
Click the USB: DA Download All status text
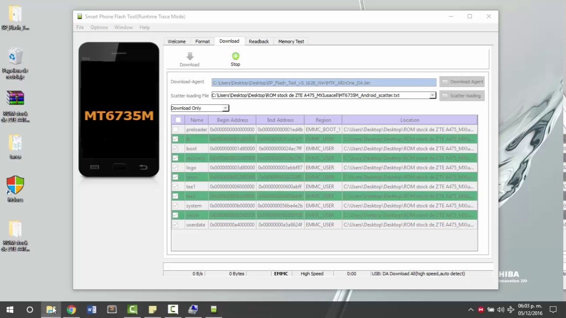pyautogui.click(x=418, y=274)
